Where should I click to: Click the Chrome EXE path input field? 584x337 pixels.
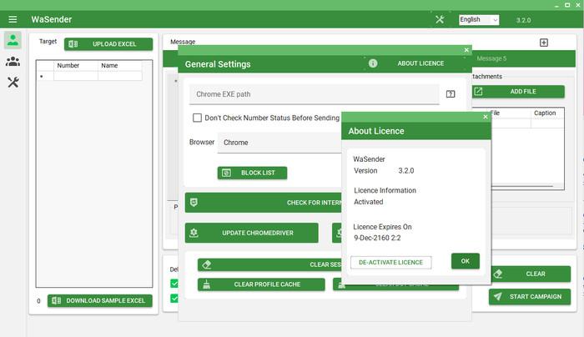point(314,94)
